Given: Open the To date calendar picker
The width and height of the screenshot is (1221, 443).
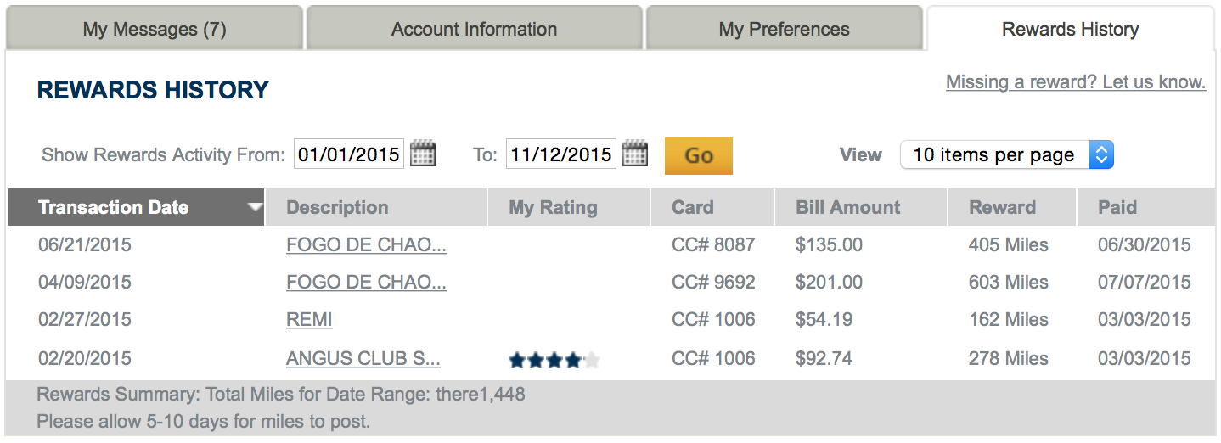Looking at the screenshot, I should coord(635,154).
